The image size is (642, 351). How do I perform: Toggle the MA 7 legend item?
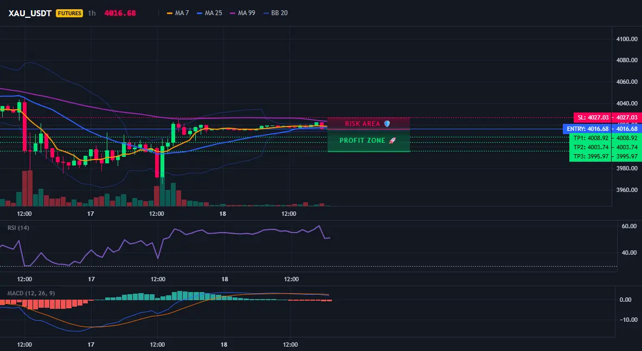(x=178, y=13)
